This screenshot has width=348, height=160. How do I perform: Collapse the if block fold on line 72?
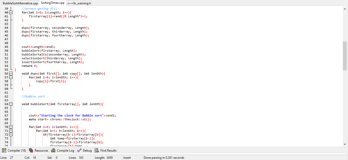coord(10,134)
